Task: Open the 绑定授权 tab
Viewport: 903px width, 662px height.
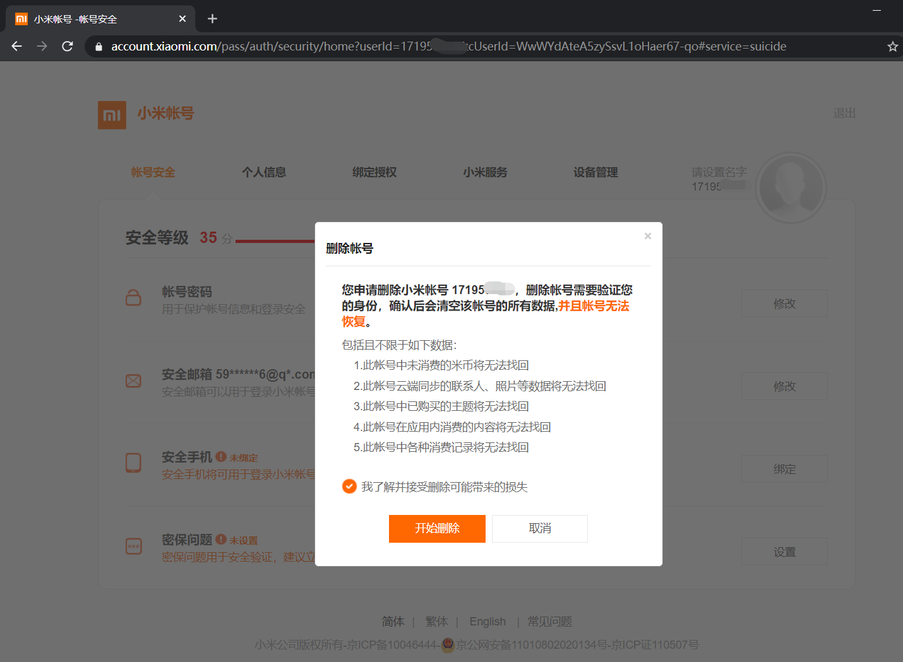Action: click(374, 172)
